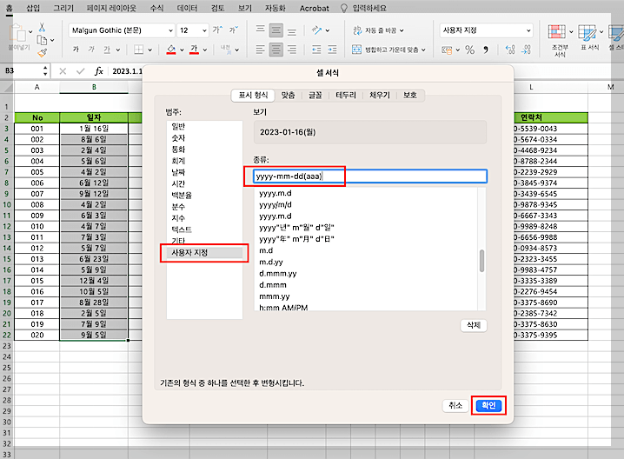Viewport: 624px width, 459px height.
Task: Switch to 맞춤 tab in dialog
Action: [289, 95]
